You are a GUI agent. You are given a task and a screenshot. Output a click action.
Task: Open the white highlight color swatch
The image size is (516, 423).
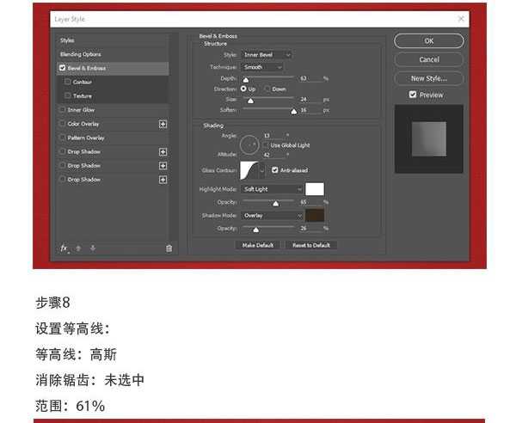pos(315,189)
